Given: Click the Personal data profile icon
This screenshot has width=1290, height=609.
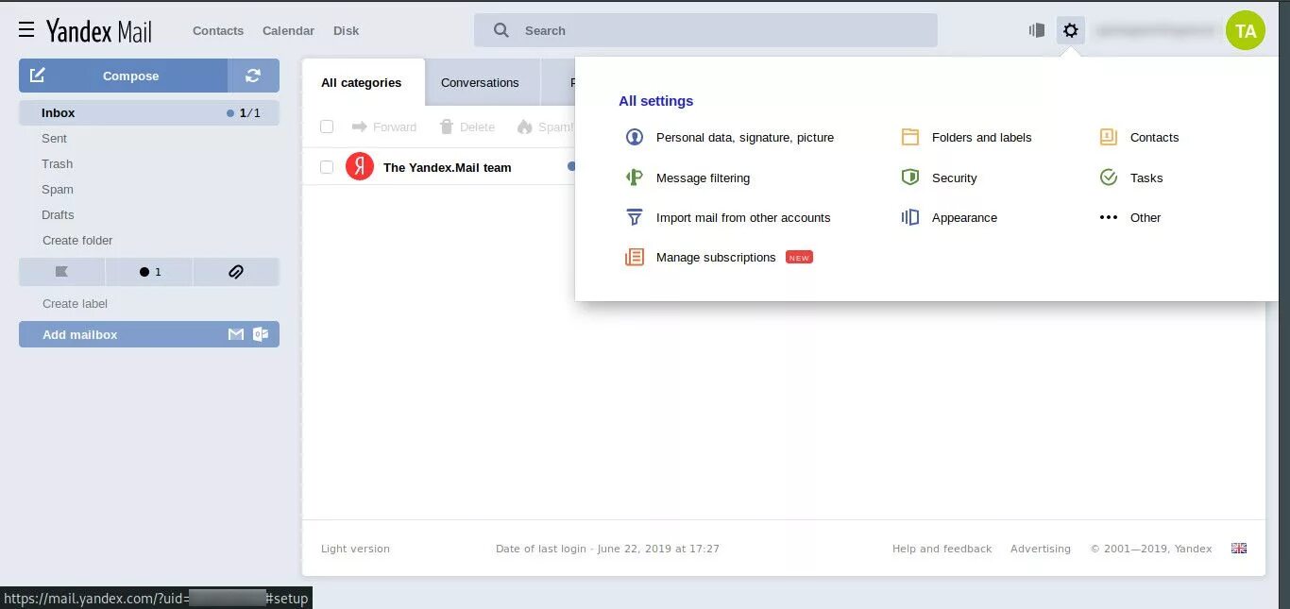Looking at the screenshot, I should pos(635,137).
